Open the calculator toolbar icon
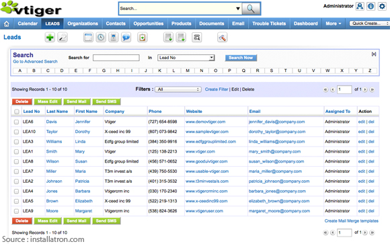This screenshot has width=390, height=244. coord(114,38)
